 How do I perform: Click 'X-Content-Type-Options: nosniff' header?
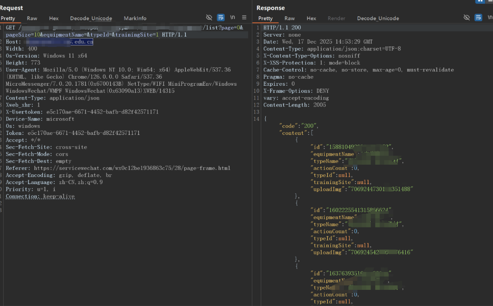[x=311, y=56]
